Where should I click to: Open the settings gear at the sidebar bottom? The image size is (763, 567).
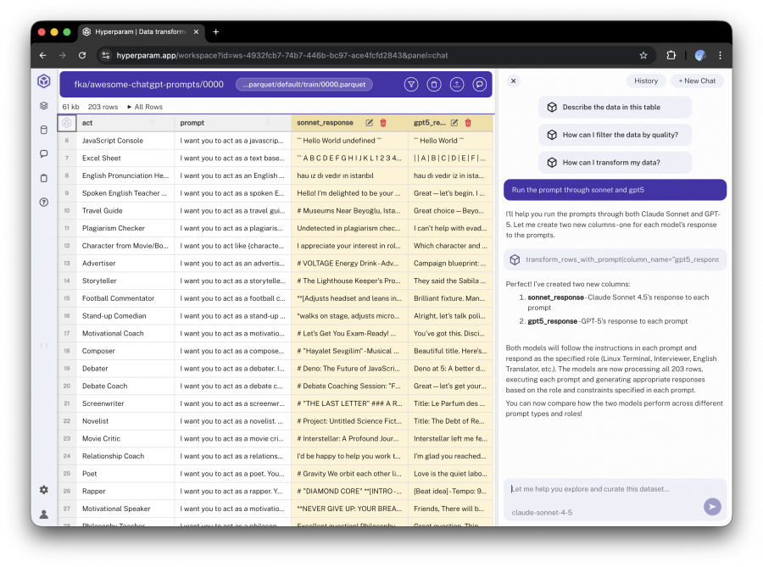pyautogui.click(x=43, y=490)
